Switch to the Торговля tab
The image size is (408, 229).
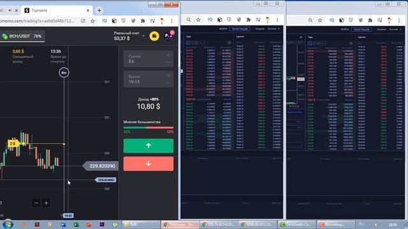click(56, 10)
